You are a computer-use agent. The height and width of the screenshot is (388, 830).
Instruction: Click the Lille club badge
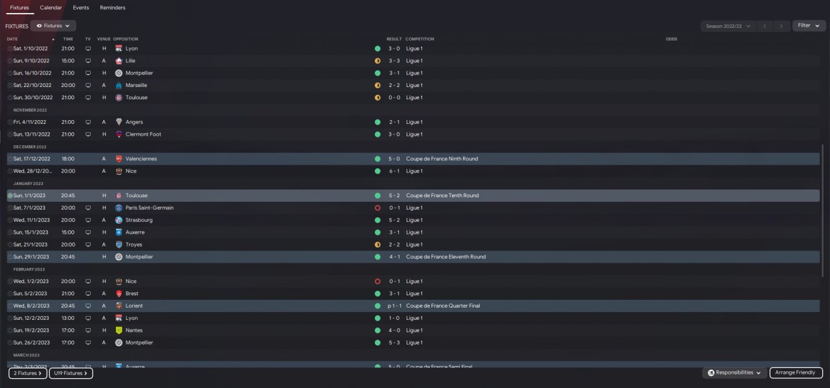119,61
